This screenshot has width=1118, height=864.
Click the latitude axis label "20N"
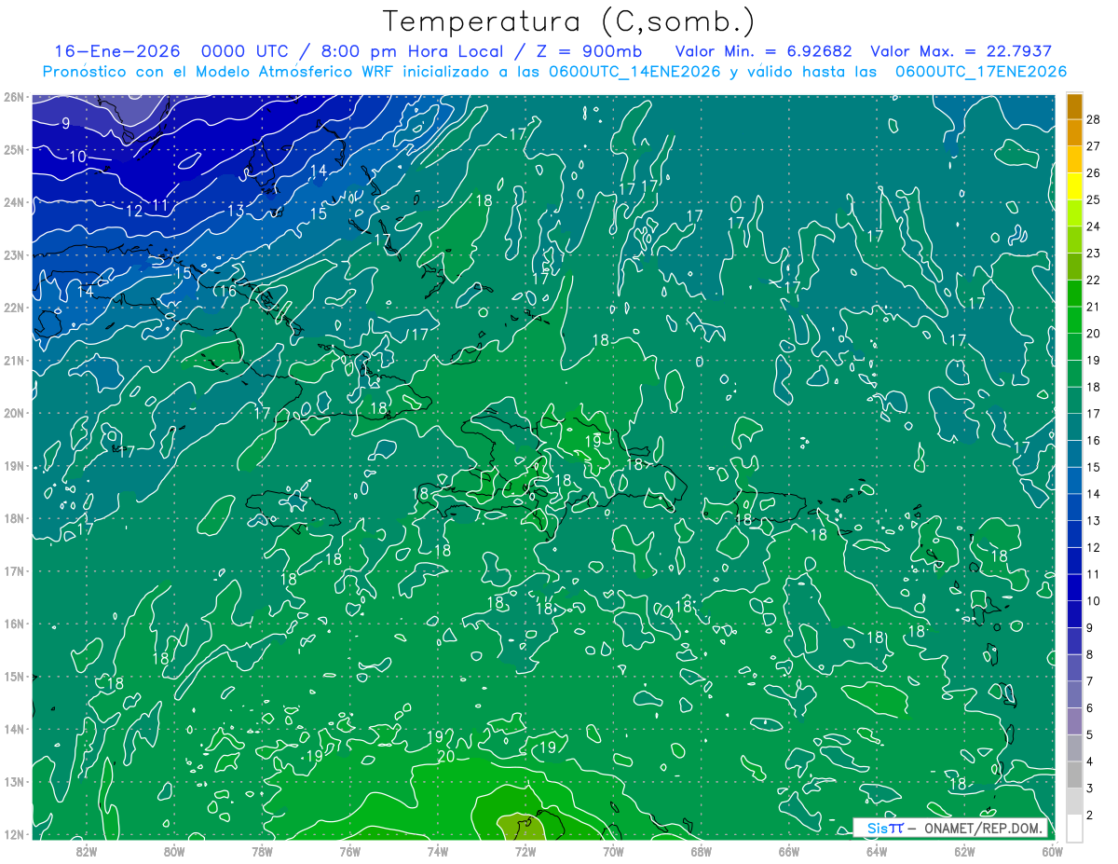click(14, 413)
